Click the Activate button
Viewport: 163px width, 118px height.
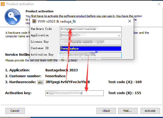pos(150,111)
